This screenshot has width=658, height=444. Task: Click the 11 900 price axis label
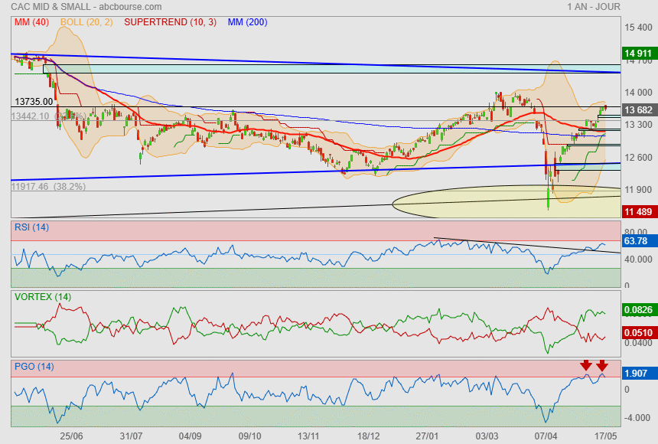coord(638,190)
